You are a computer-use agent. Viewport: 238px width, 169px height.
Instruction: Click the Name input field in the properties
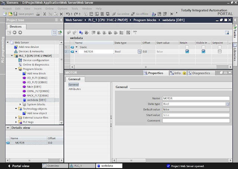pos(196,98)
